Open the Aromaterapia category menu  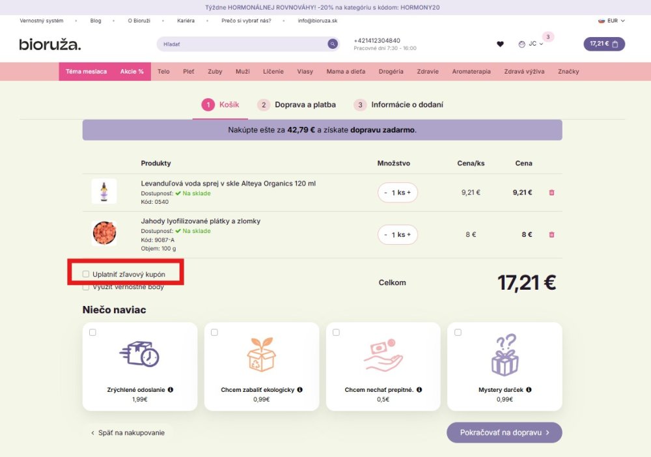coord(471,72)
